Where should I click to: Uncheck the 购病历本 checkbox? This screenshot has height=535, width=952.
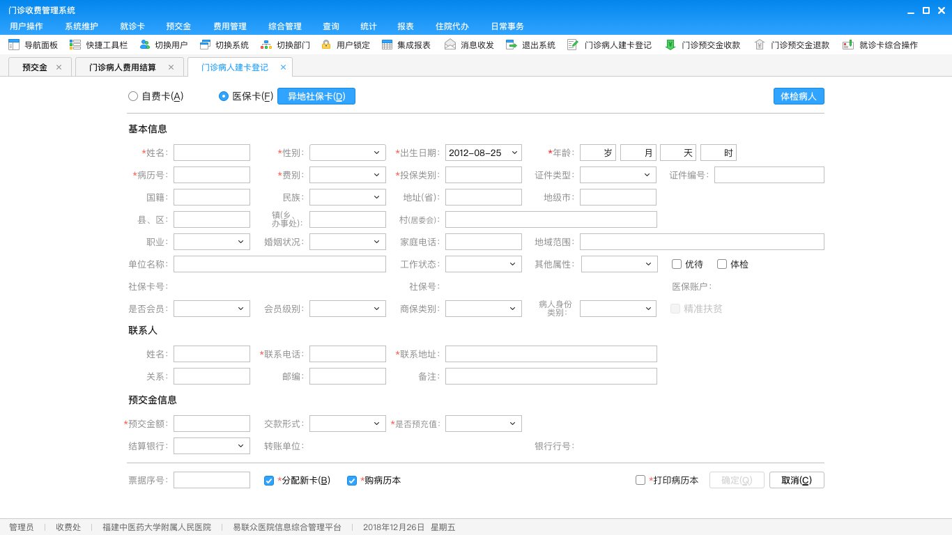pos(352,480)
